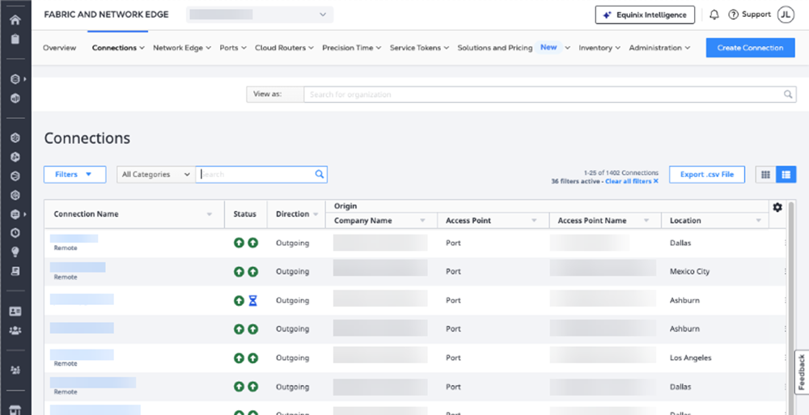Screen dimensions: 809x415
Task: Open the connection name link in Mexico City row
Action: pos(78,267)
